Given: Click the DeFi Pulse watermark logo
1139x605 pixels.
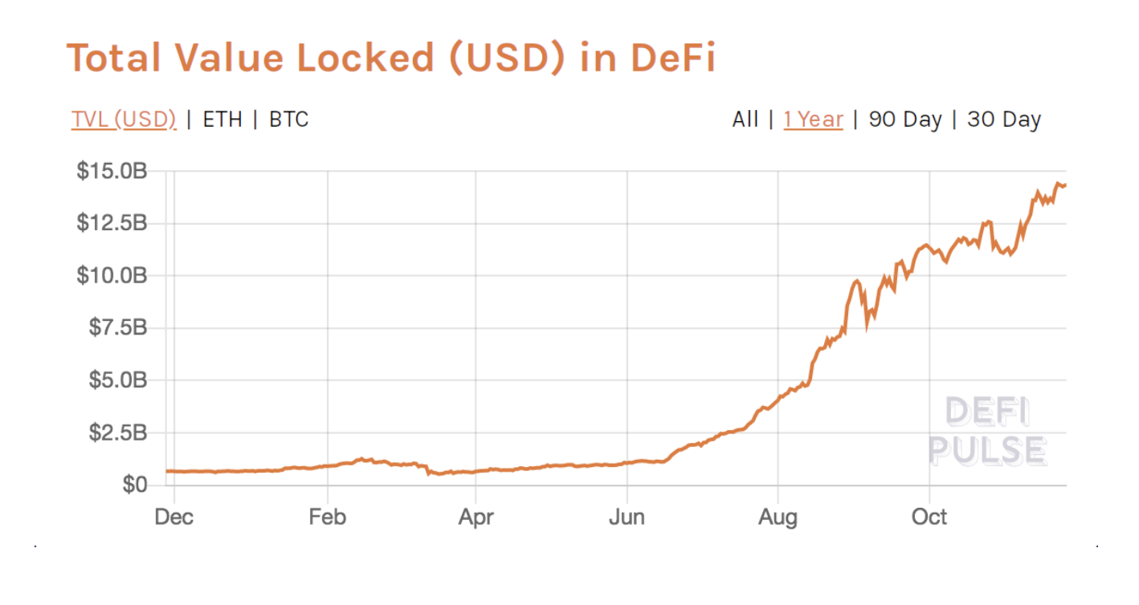Looking at the screenshot, I should (988, 432).
